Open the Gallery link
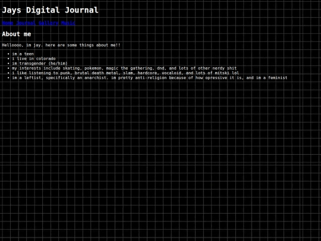 pyautogui.click(x=49, y=23)
